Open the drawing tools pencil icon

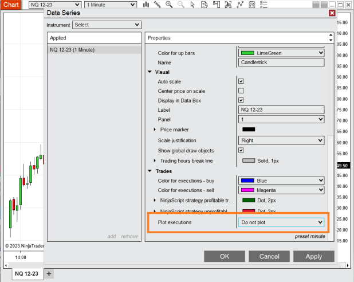point(158,5)
